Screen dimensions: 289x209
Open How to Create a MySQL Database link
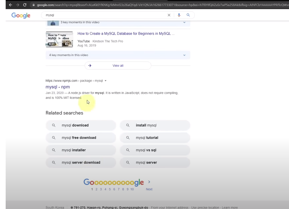126,34
